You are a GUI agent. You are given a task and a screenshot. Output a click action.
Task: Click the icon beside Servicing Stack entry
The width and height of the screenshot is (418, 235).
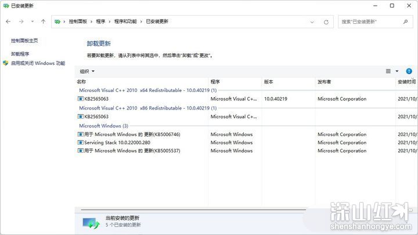point(80,142)
